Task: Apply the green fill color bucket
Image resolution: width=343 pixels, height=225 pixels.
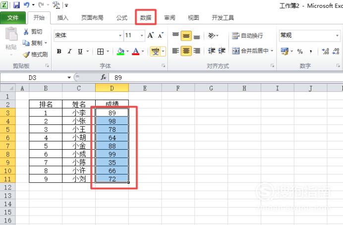Action: point(120,52)
